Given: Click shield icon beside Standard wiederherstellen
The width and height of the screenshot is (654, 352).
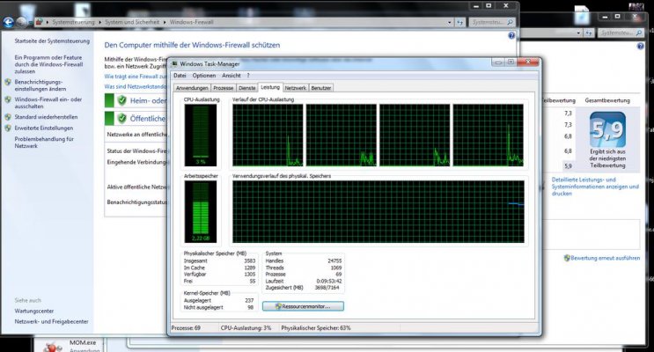Looking at the screenshot, I should click(x=8, y=117).
